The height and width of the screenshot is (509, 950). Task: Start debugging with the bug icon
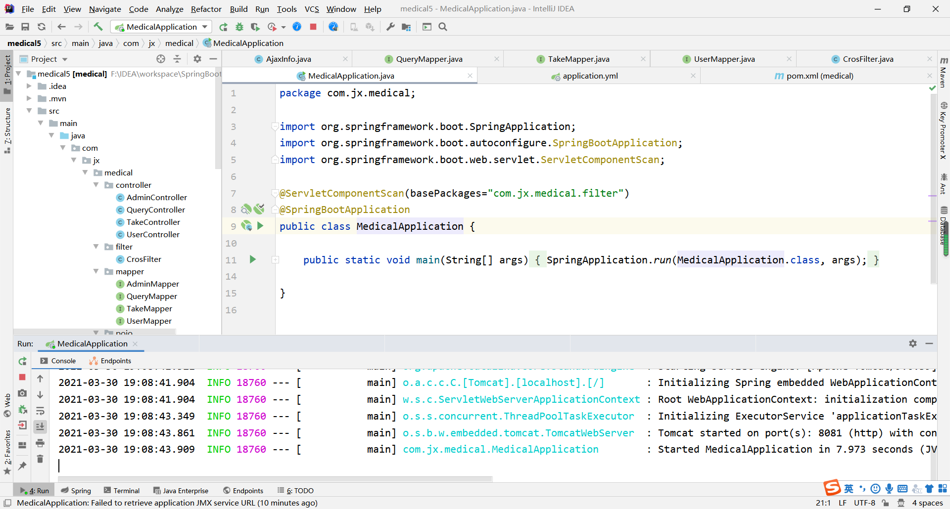tap(239, 27)
